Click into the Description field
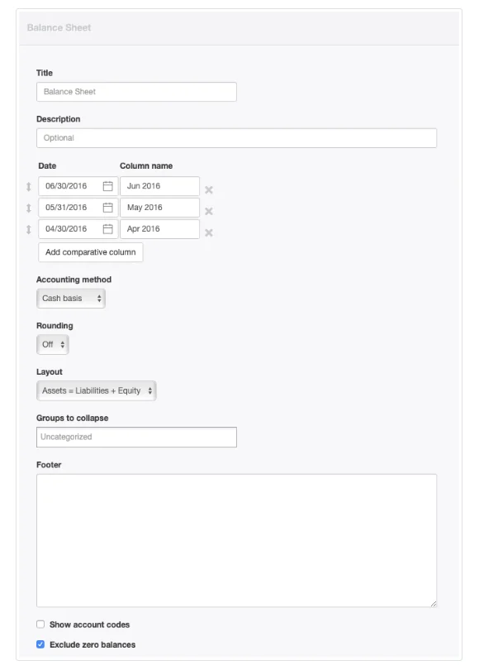Viewport: 479px width, 670px height. click(x=237, y=138)
